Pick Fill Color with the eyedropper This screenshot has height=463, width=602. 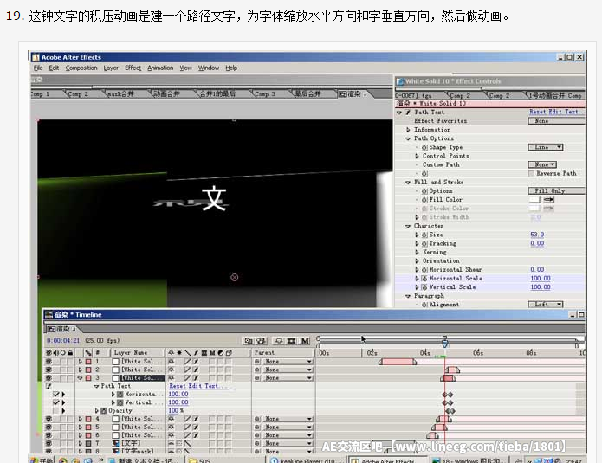click(548, 199)
